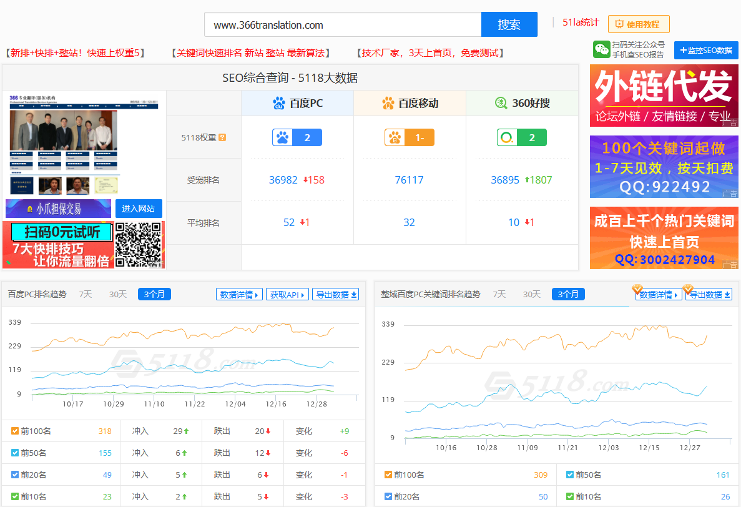Click the Baidu PC paw icon
Screen dimensions: 741x507
(x=279, y=103)
